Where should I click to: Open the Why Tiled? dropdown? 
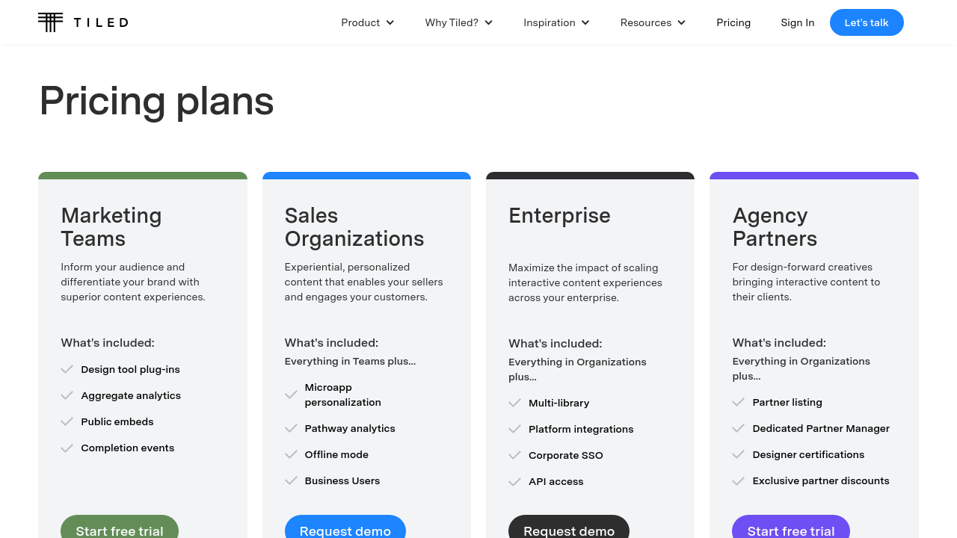458,22
